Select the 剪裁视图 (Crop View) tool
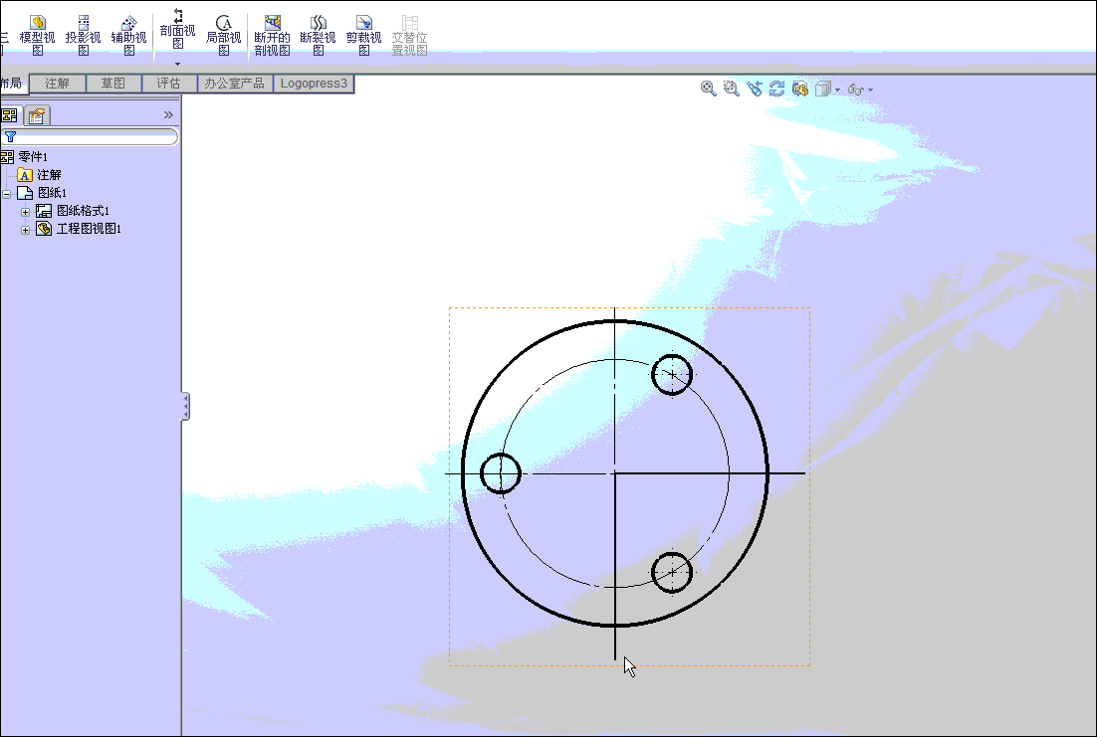 point(363,35)
